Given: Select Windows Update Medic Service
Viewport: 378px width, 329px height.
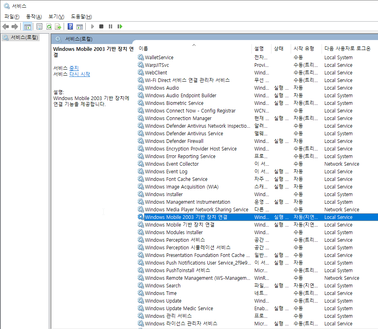Looking at the screenshot, I should point(179,308).
